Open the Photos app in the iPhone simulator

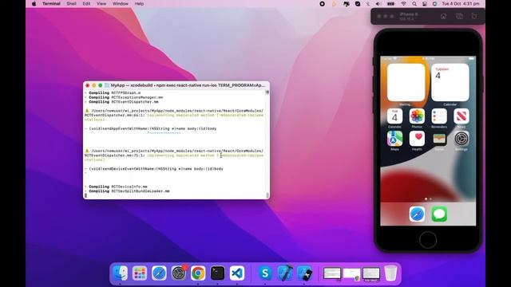pos(417,116)
